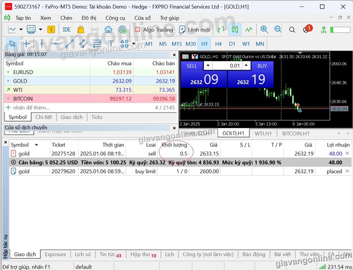Open the IDE MetaEditor icon

coord(66,29)
